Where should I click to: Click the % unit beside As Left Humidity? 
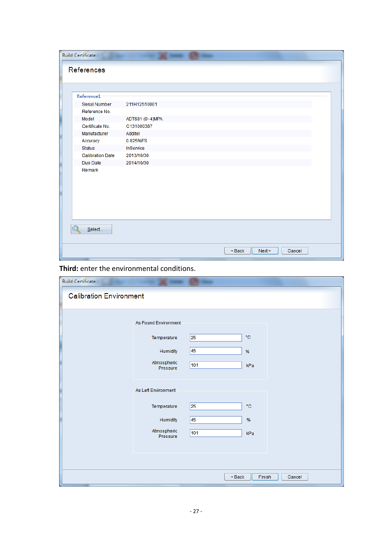pos(249,420)
